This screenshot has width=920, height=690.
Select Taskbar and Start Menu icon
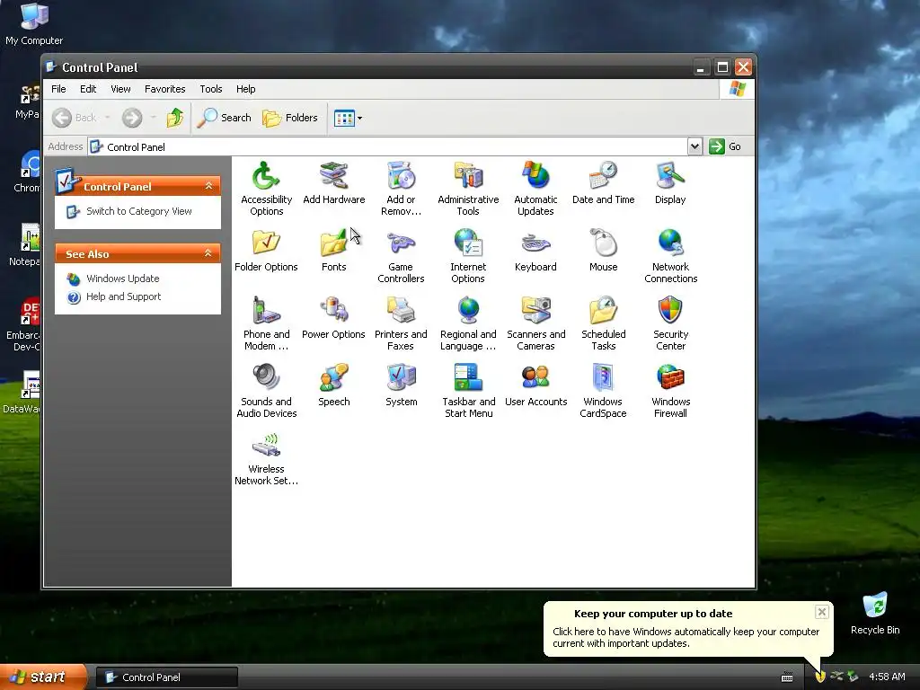(468, 391)
